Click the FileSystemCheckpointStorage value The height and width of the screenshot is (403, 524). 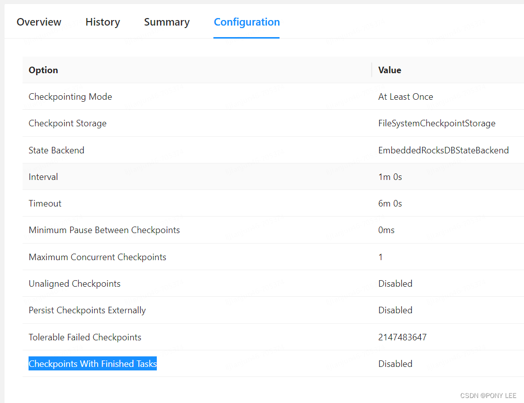[437, 123]
